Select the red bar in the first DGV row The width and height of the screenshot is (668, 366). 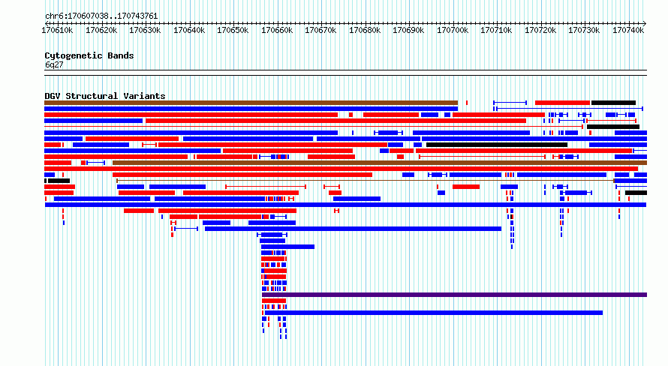(x=562, y=103)
